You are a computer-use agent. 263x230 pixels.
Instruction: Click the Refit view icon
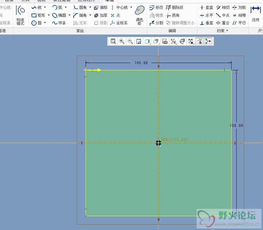113,41
